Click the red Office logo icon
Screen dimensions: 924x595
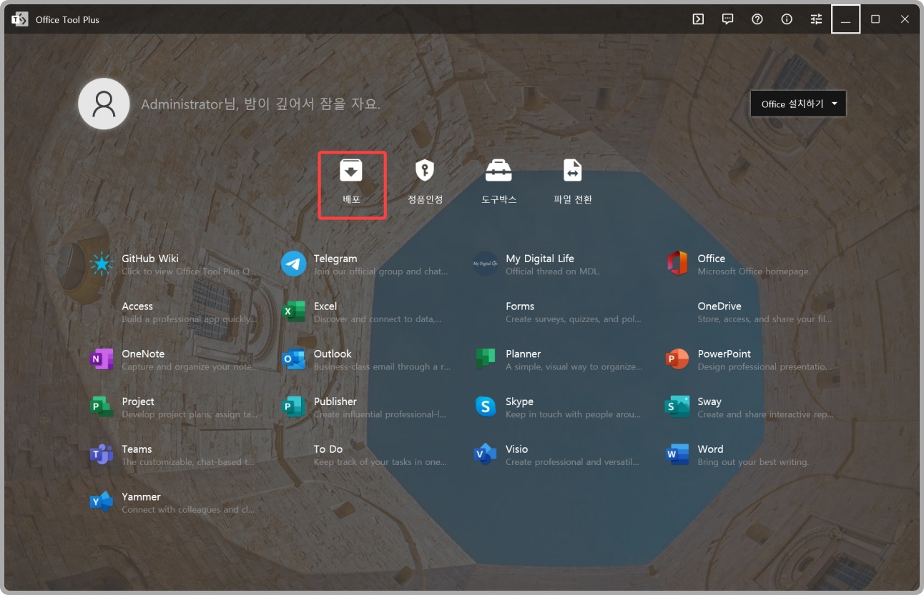(677, 264)
